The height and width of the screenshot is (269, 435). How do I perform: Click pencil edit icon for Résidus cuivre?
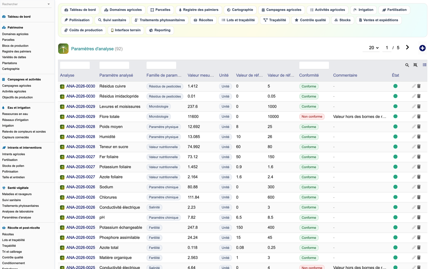[x=414, y=86]
